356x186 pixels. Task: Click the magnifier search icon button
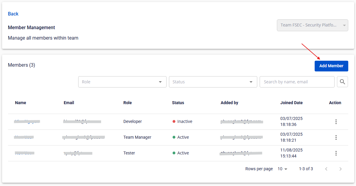342,82
